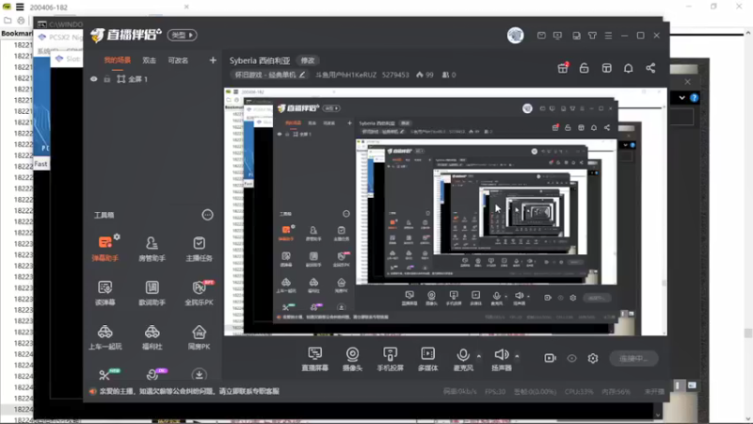
Task: Click the download arrow tool icon
Action: (x=199, y=374)
